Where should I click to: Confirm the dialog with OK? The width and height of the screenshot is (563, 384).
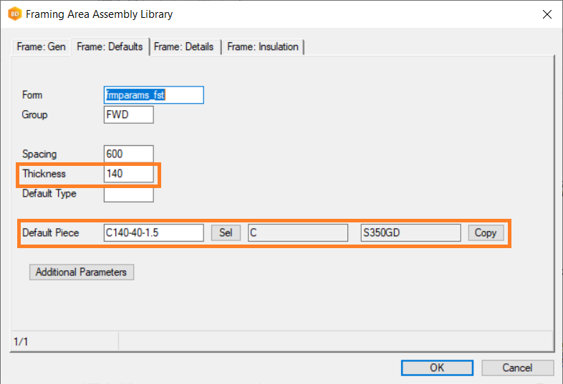point(437,368)
